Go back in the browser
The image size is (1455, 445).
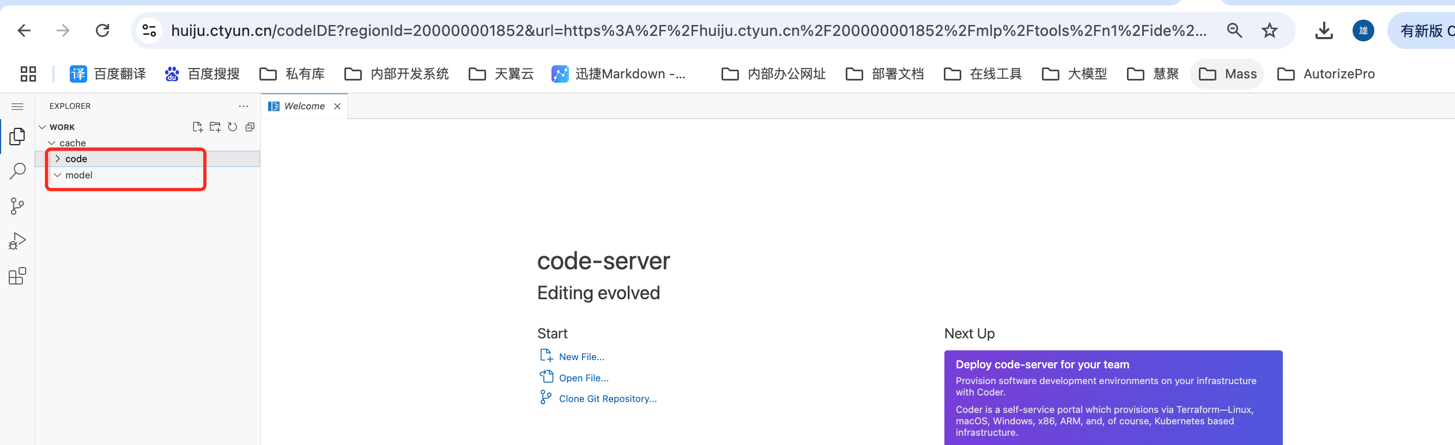coord(24,30)
